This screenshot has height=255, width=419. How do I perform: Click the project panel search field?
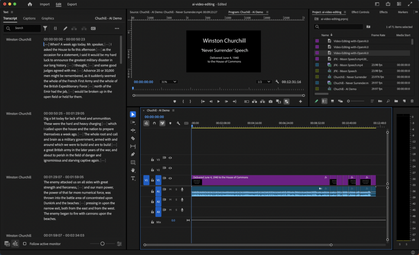pos(338,27)
